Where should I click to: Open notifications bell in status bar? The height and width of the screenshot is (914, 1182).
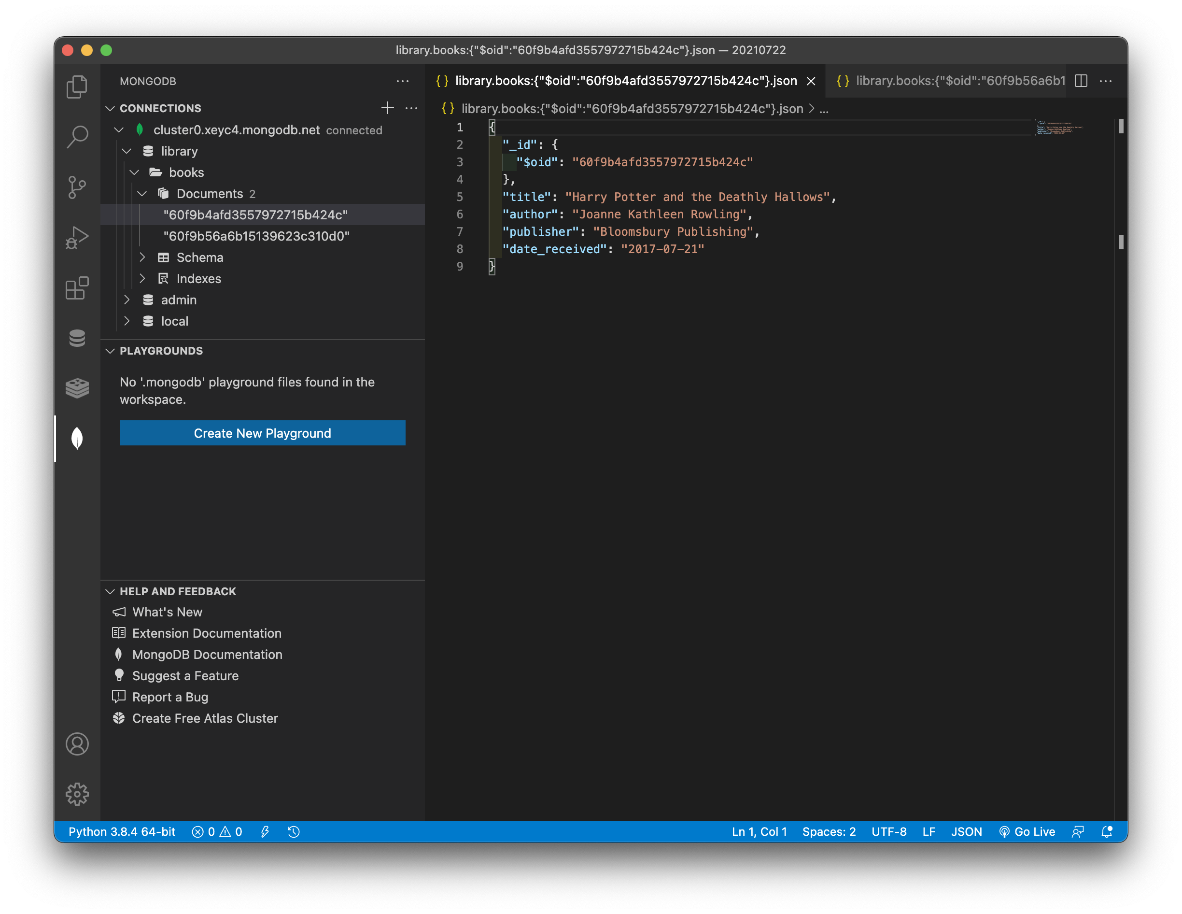pos(1107,832)
